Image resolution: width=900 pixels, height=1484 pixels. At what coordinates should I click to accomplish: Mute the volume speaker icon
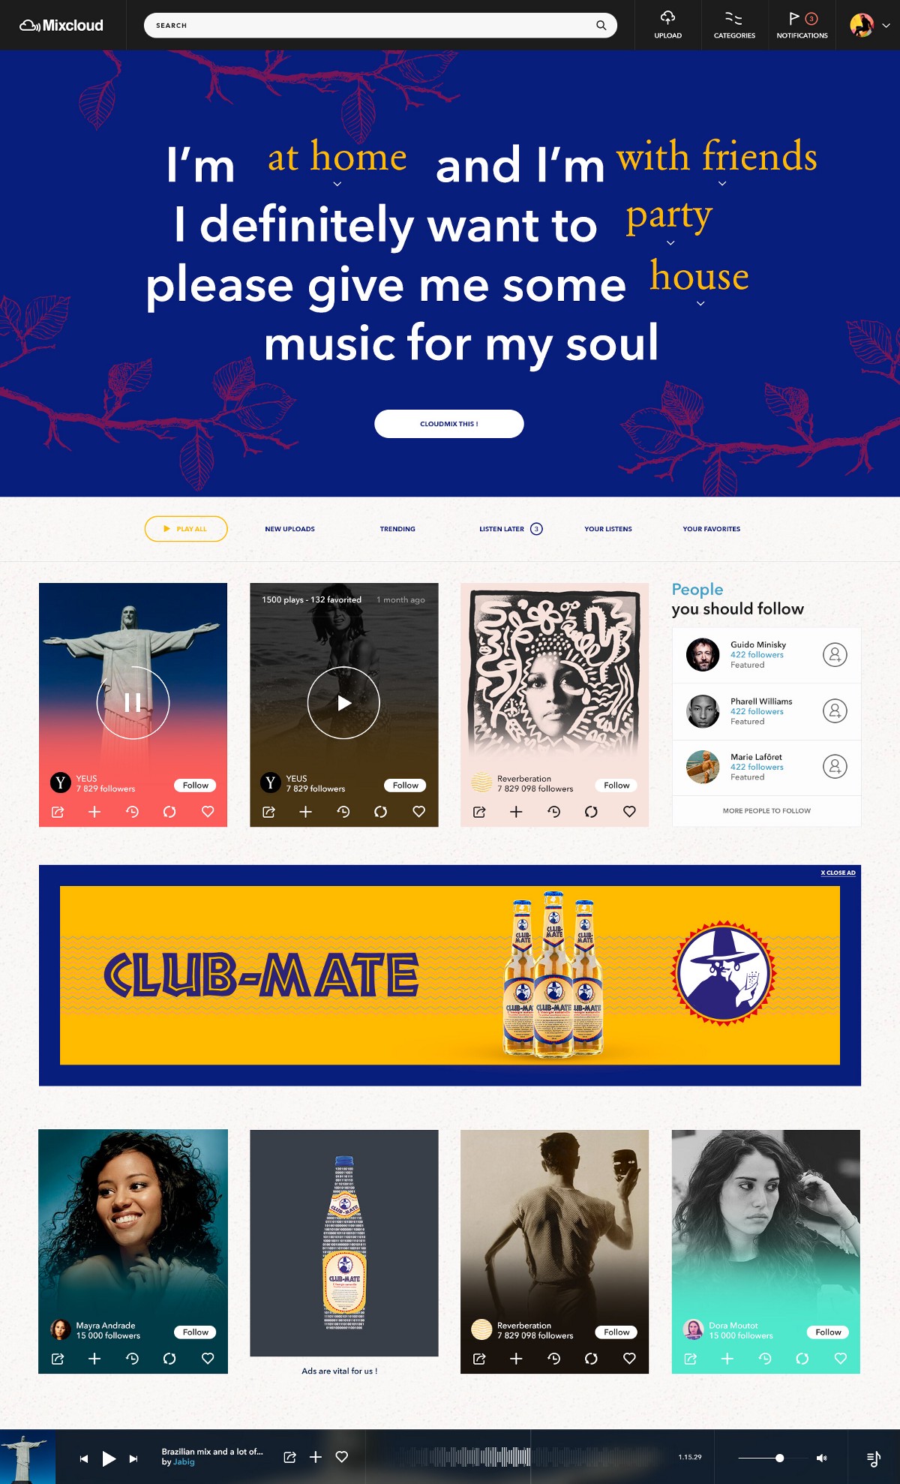click(821, 1458)
